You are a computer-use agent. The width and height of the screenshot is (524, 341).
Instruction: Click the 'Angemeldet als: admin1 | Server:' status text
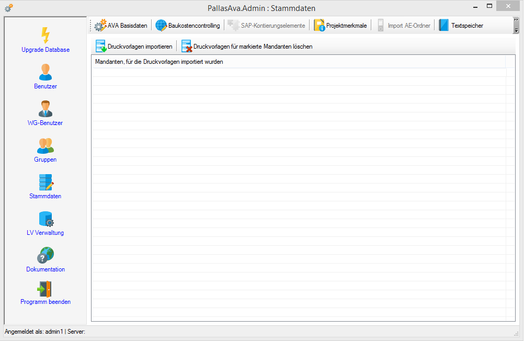tap(45, 332)
